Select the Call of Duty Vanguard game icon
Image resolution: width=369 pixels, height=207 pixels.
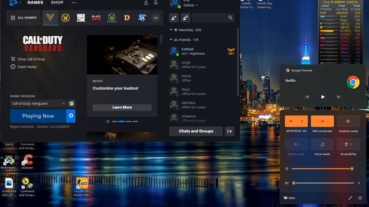(x=50, y=18)
